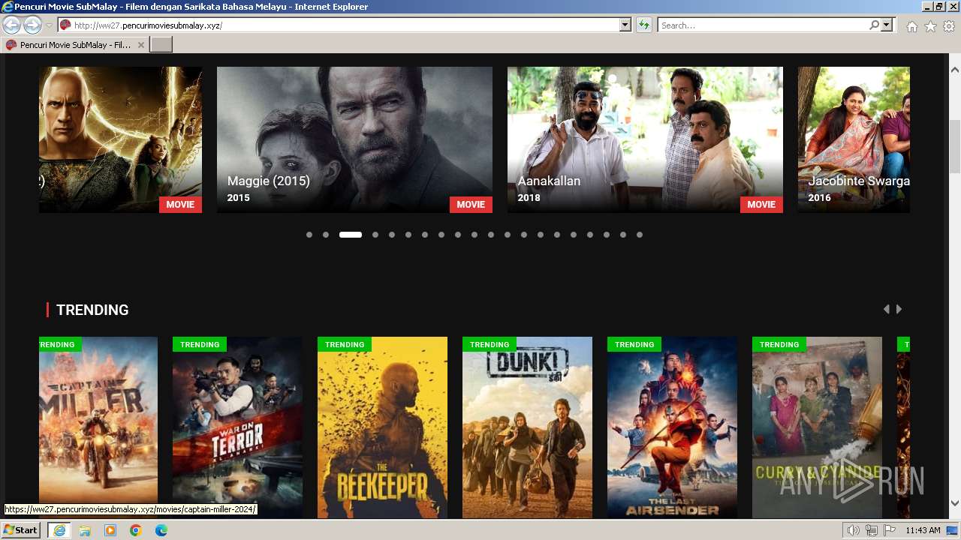Select the Pencuri Movie SubMalay tab

point(75,45)
